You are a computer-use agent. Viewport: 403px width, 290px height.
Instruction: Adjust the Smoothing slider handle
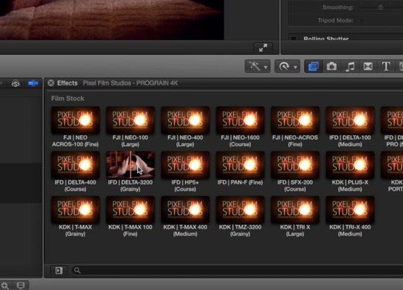pyautogui.click(x=380, y=7)
